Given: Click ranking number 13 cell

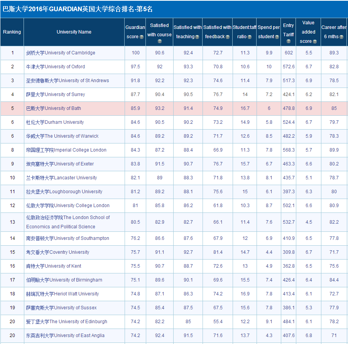Looking at the screenshot, I should (x=12, y=222).
